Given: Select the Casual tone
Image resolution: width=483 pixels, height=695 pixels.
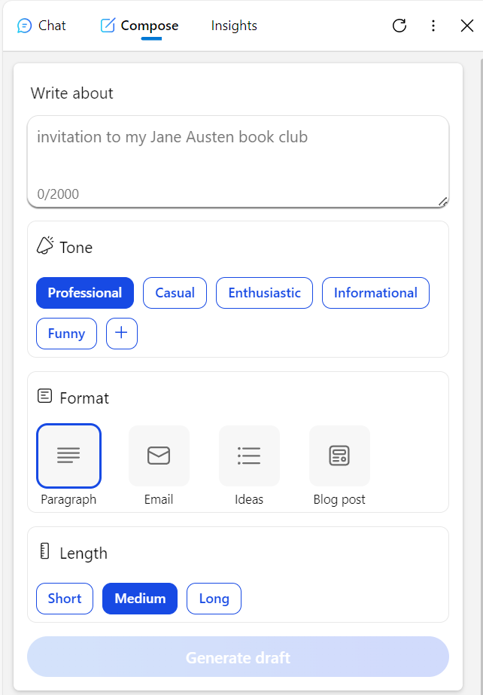Looking at the screenshot, I should pyautogui.click(x=175, y=293).
